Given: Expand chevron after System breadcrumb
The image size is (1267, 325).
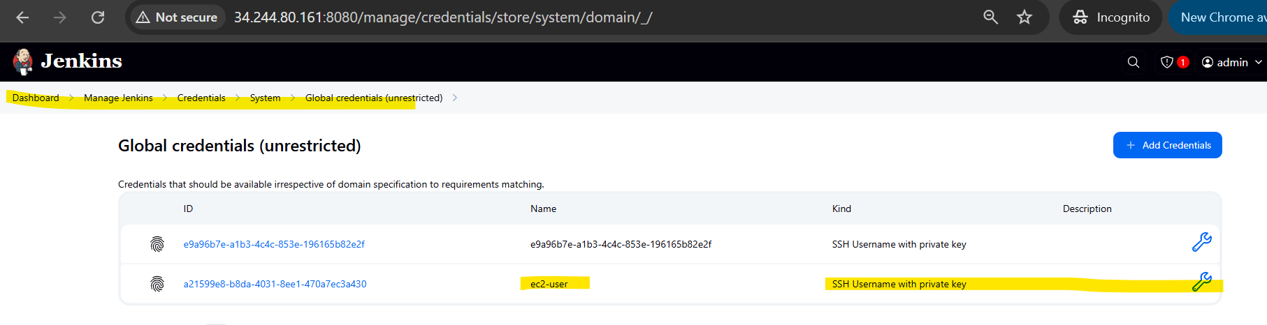Looking at the screenshot, I should click(x=293, y=98).
